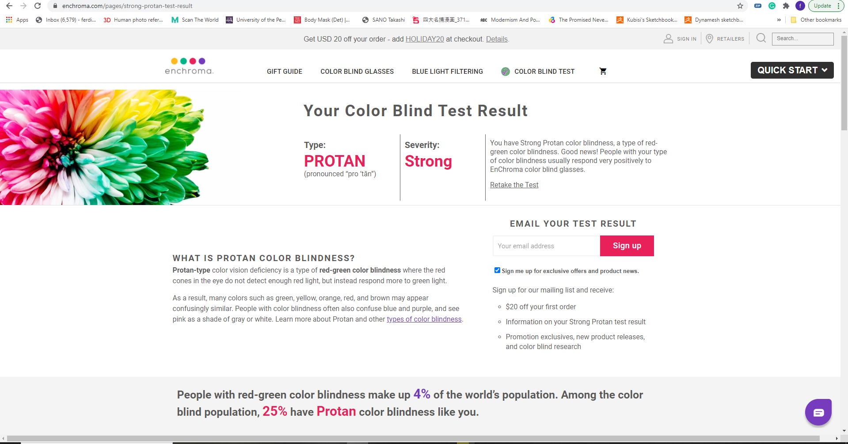Open browser extensions puzzle icon
Screen dimensions: 848x444
[x=786, y=6]
